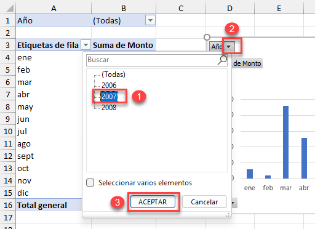The height and width of the screenshot is (229, 315).
Task: Open the Año field button dropdown on chart
Action: click(228, 47)
